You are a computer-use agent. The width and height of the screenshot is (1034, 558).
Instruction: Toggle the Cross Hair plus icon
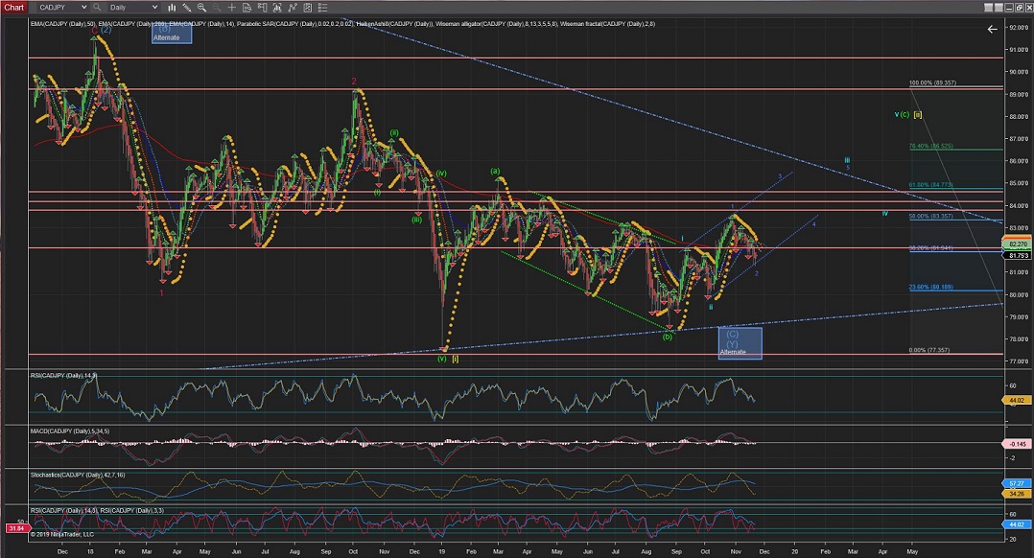[x=231, y=8]
